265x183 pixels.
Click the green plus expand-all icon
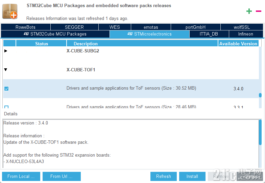pyautogui.click(x=249, y=12)
